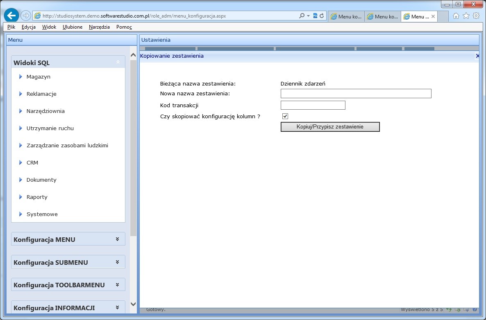The width and height of the screenshot is (486, 320).
Task: Open the browser Home icon
Action: 456,16
